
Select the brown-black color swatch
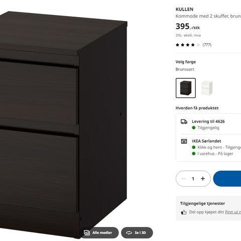(x=186, y=88)
